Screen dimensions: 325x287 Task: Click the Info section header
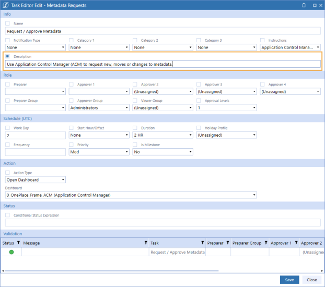coord(162,14)
